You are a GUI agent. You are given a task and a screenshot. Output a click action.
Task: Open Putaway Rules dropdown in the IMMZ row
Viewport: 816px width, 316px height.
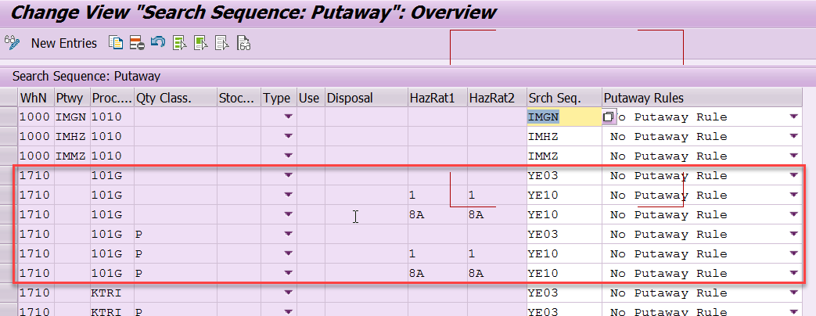793,156
